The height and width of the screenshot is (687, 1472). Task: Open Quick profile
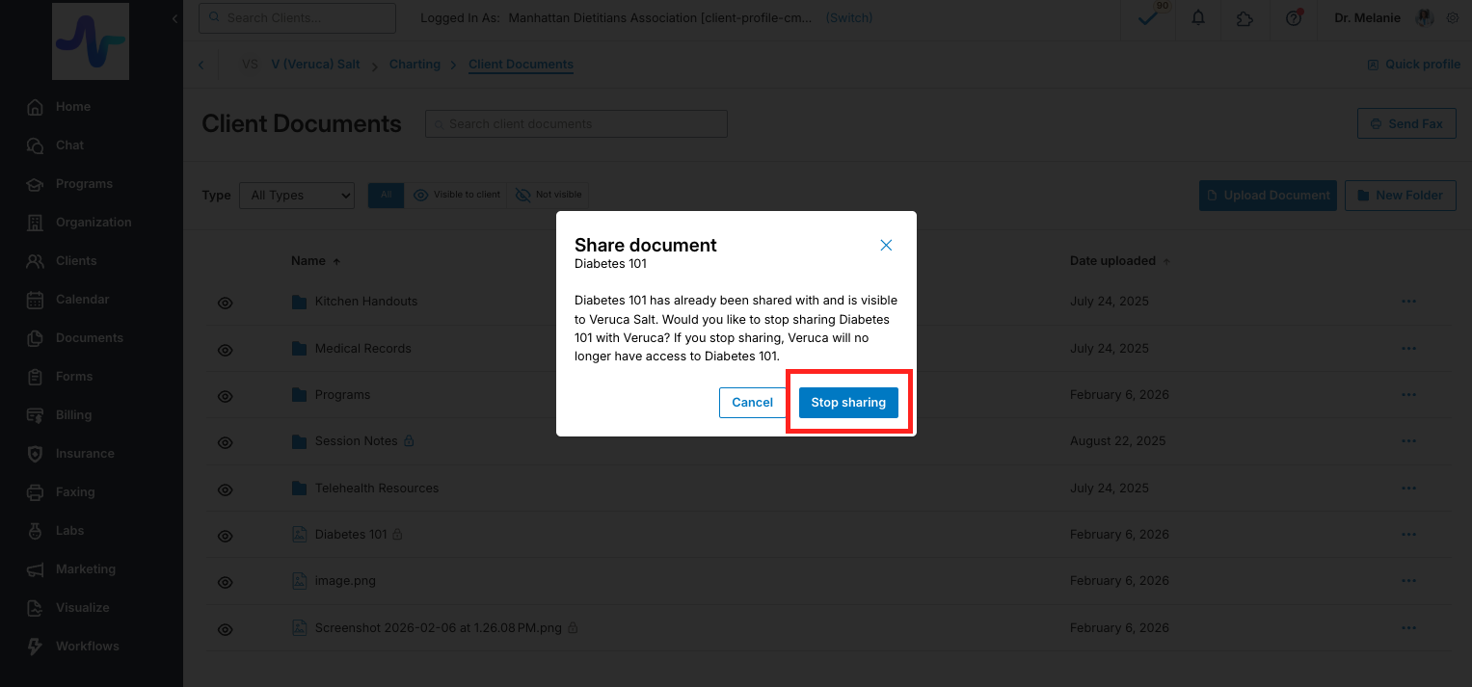pos(1413,65)
